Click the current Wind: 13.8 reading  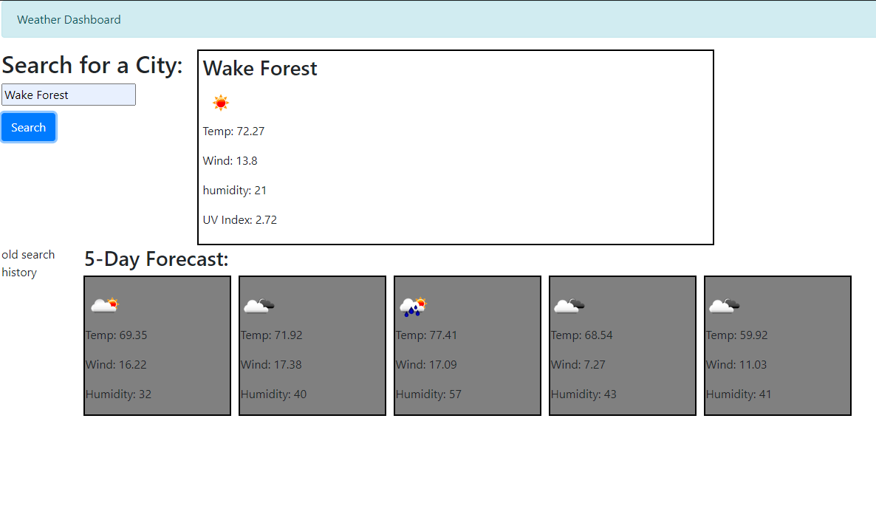coord(230,161)
